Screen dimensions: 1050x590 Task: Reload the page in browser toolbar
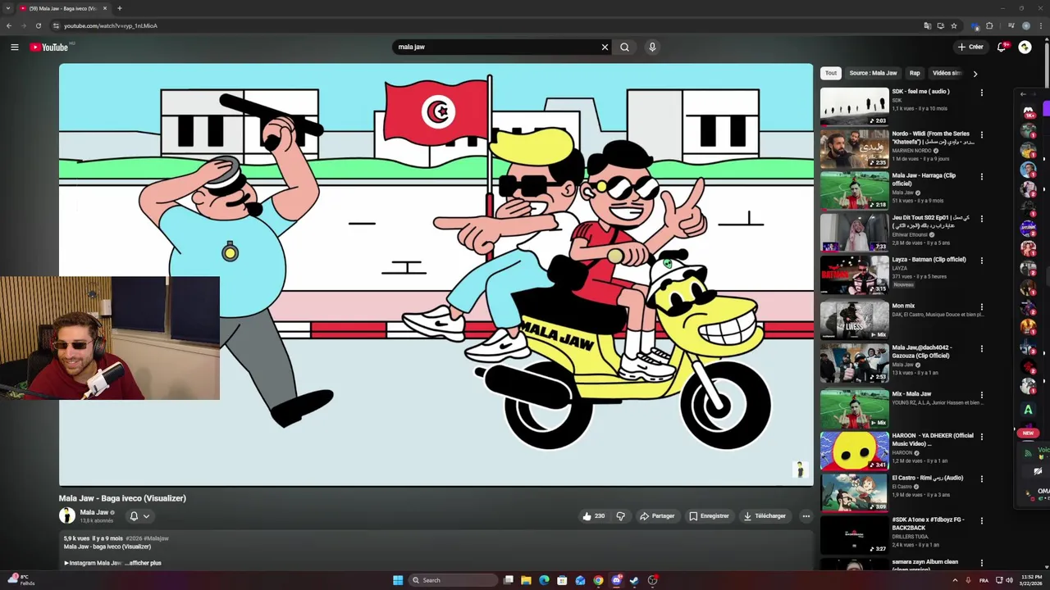coord(38,25)
